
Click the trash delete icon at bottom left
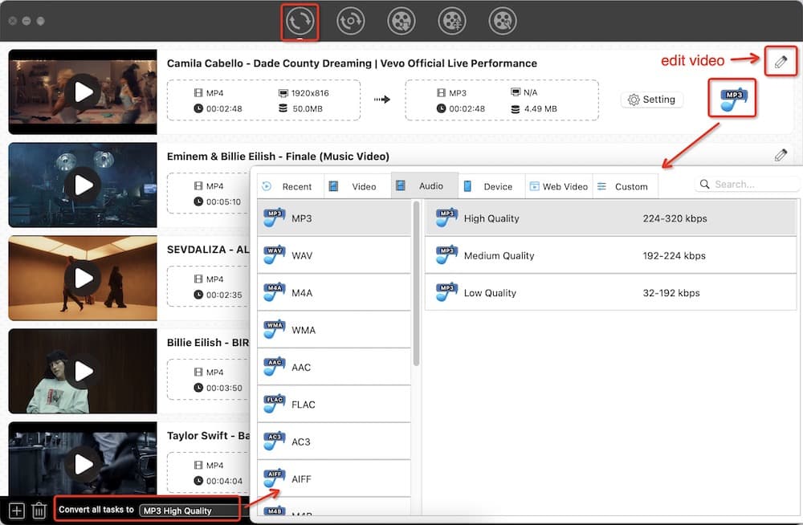[x=39, y=511]
